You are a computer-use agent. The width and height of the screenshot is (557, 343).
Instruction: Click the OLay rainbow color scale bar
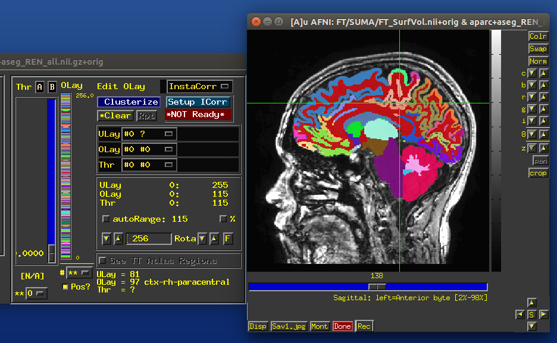pyautogui.click(x=65, y=176)
